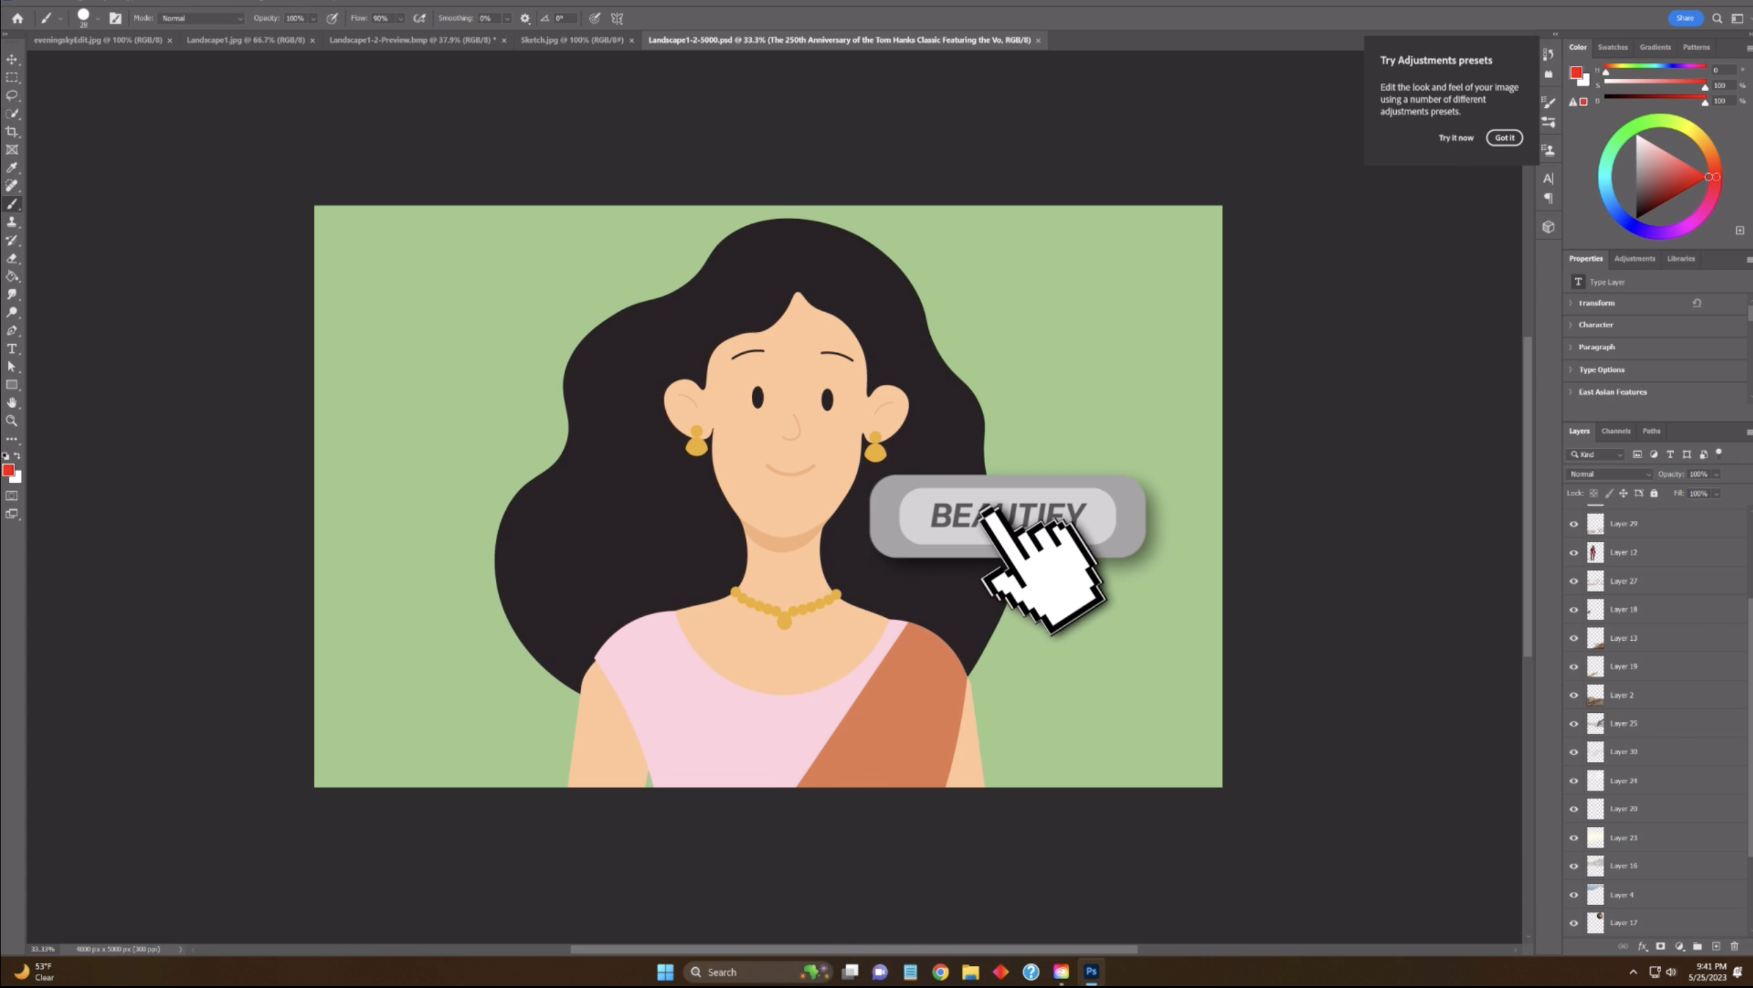The image size is (1753, 988).
Task: Select the Eyedropper tool
Action: [x=11, y=168]
